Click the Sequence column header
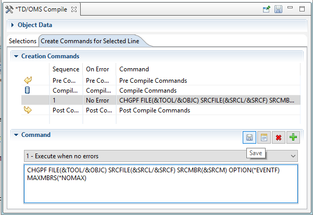 coord(66,69)
